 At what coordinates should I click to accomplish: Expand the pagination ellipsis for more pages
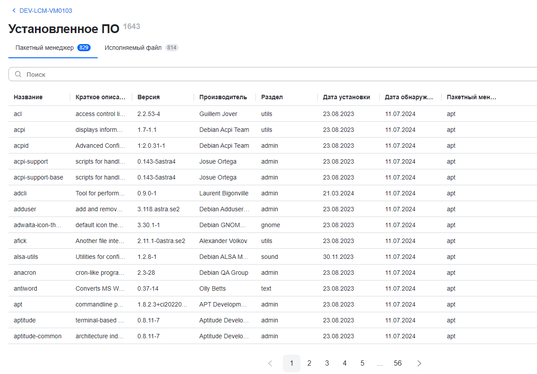380,363
